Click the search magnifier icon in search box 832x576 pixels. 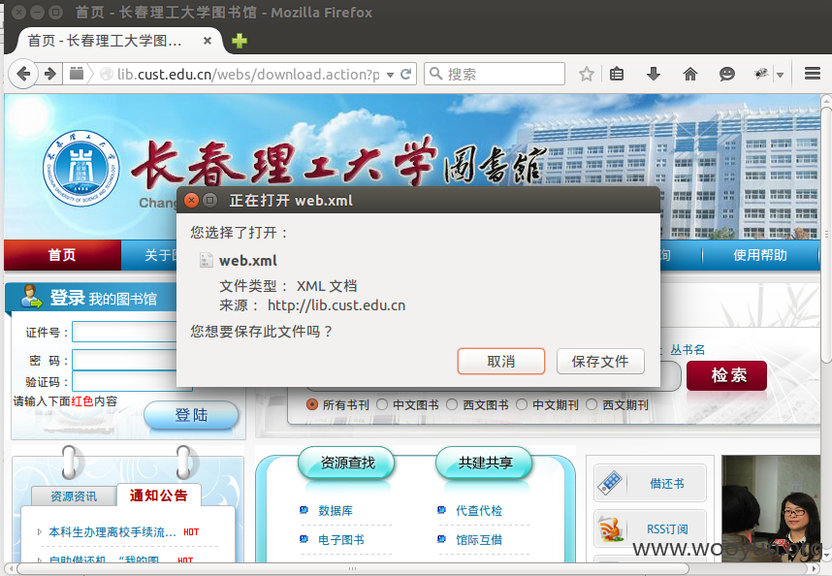tap(435, 73)
